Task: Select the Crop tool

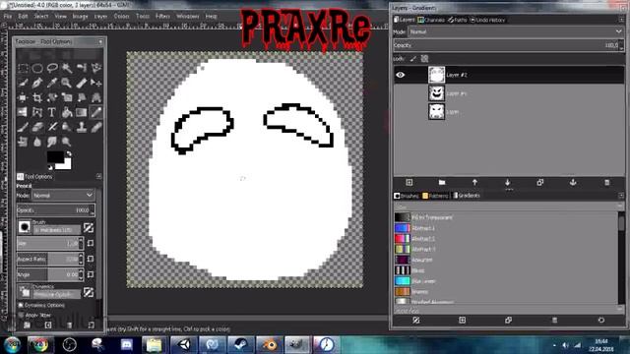Action: pos(37,97)
